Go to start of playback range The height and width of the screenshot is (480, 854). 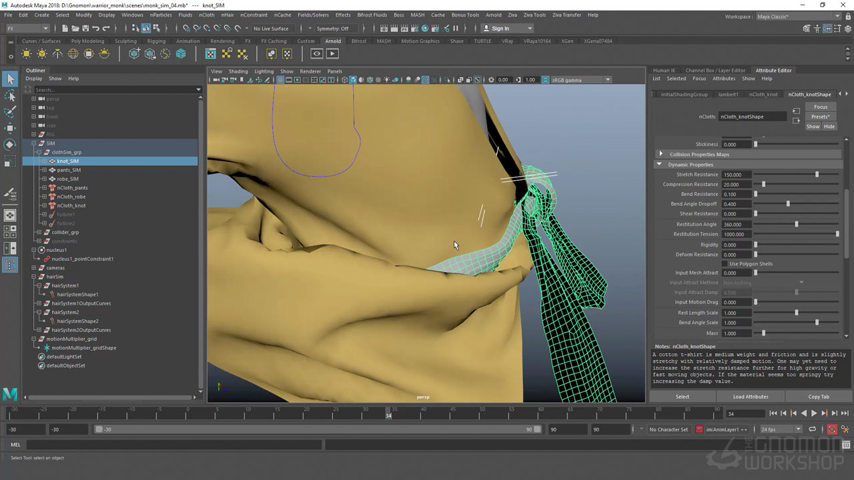(773, 413)
